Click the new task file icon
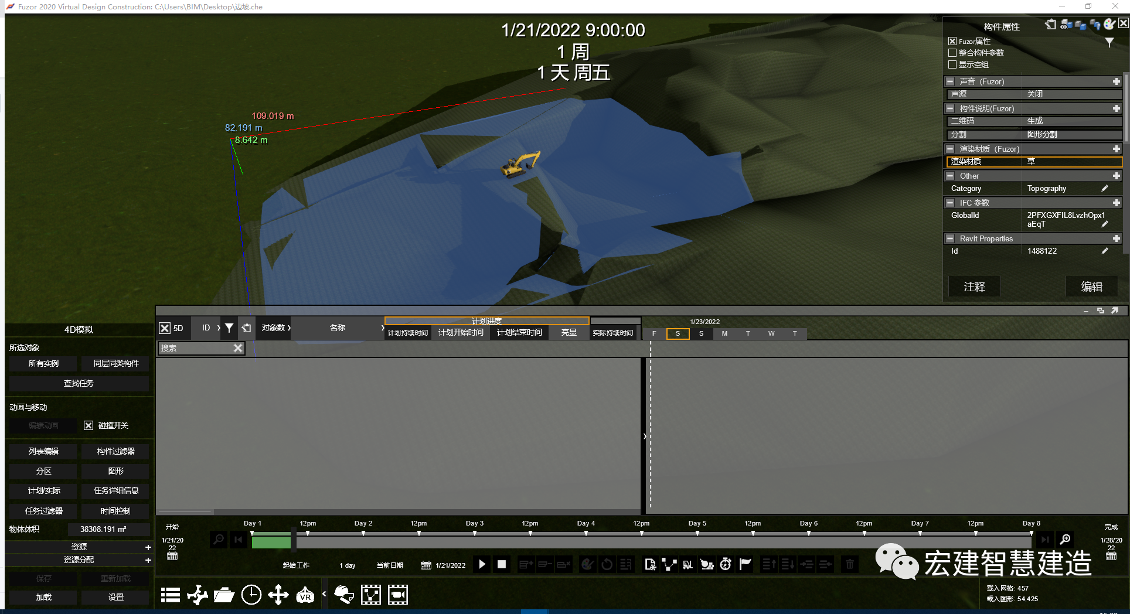The image size is (1130, 614). click(649, 564)
